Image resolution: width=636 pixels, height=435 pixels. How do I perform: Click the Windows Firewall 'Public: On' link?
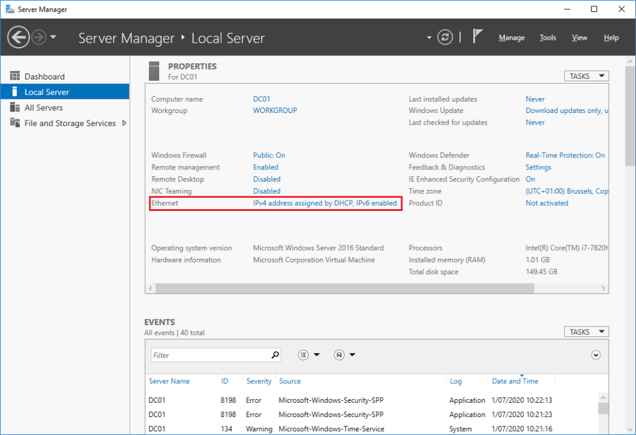[x=269, y=155]
